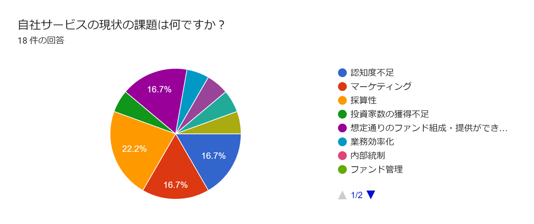Click the purple 想定通りのファンド組成 legend dot

point(343,128)
